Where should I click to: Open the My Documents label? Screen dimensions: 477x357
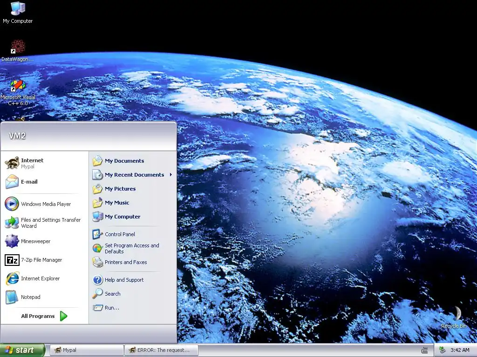[x=124, y=161]
